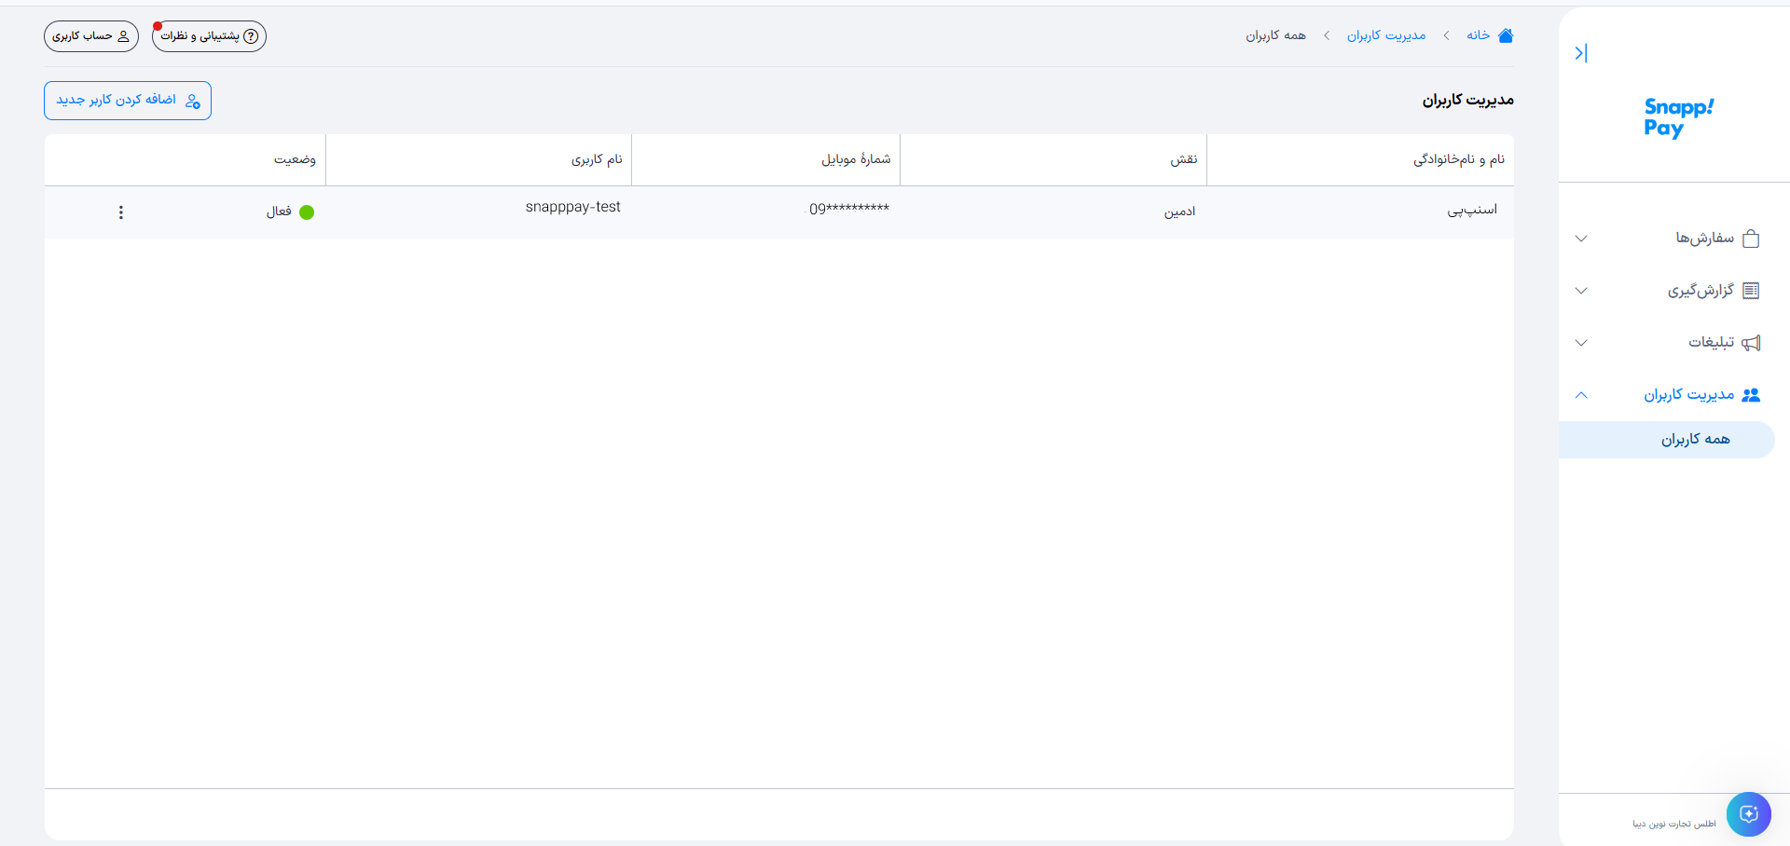
Task: Click the person icon in account button
Action: (123, 36)
